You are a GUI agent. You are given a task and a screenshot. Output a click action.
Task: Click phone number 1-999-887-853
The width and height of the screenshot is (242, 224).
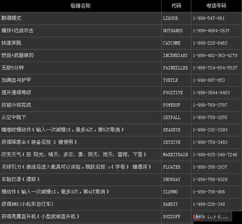point(209,80)
